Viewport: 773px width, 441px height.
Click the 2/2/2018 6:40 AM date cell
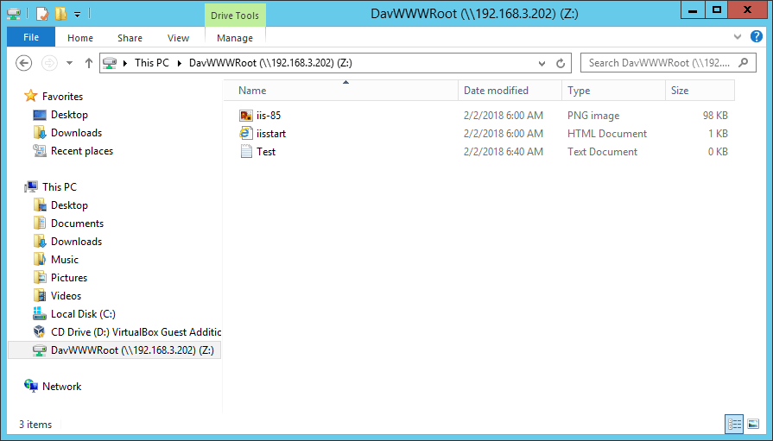point(504,152)
